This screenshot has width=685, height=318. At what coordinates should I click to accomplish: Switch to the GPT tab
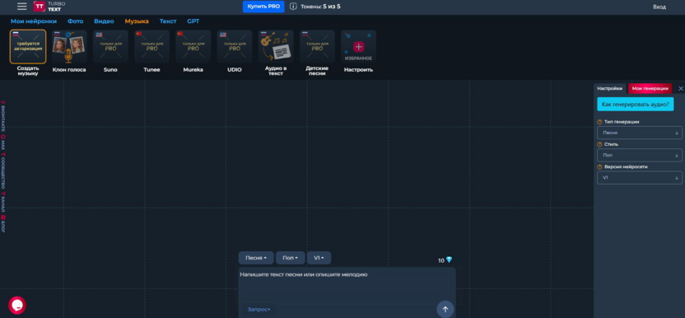(x=193, y=21)
